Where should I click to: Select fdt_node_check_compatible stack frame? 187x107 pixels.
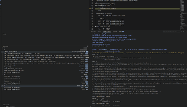coord(30,61)
